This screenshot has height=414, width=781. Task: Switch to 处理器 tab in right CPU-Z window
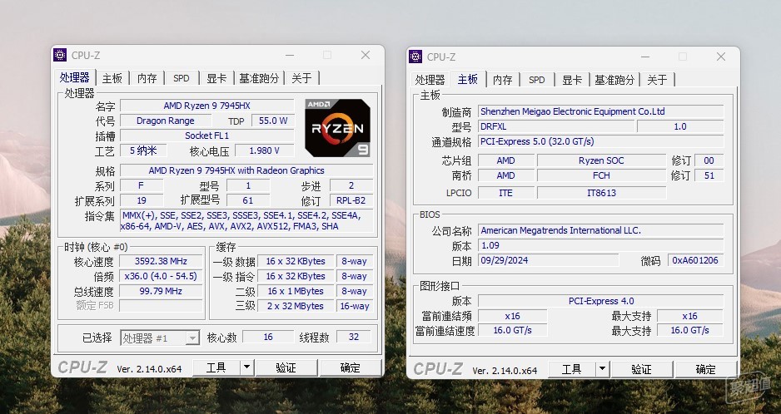tap(430, 80)
